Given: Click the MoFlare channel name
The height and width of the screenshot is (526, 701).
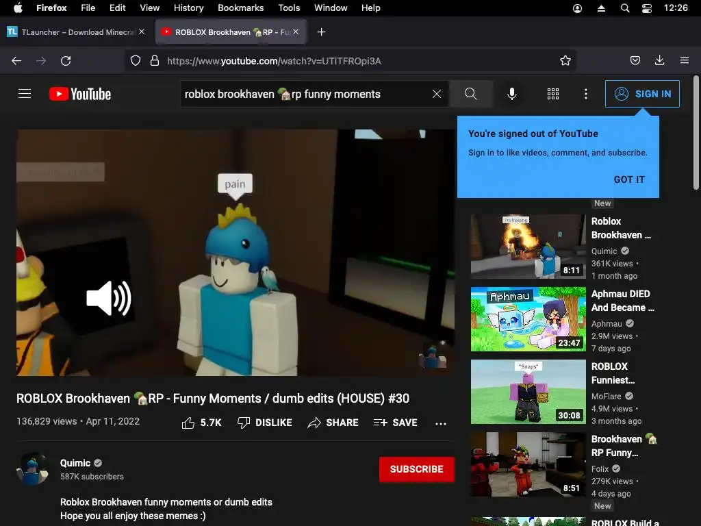Looking at the screenshot, I should pos(607,397).
